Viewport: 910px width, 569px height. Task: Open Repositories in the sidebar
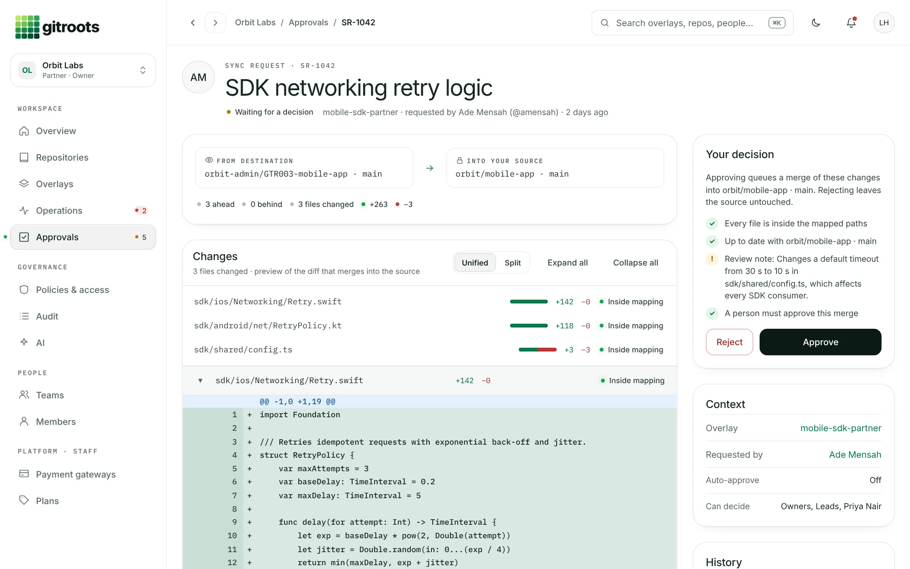coord(83,158)
